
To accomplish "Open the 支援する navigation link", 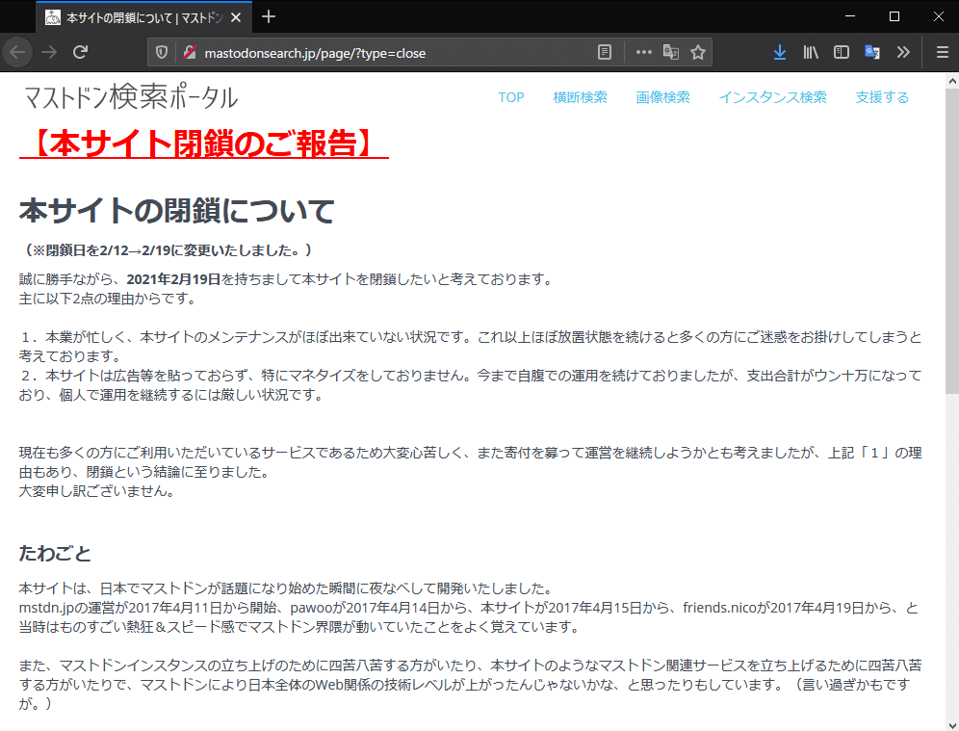I will click(x=882, y=97).
